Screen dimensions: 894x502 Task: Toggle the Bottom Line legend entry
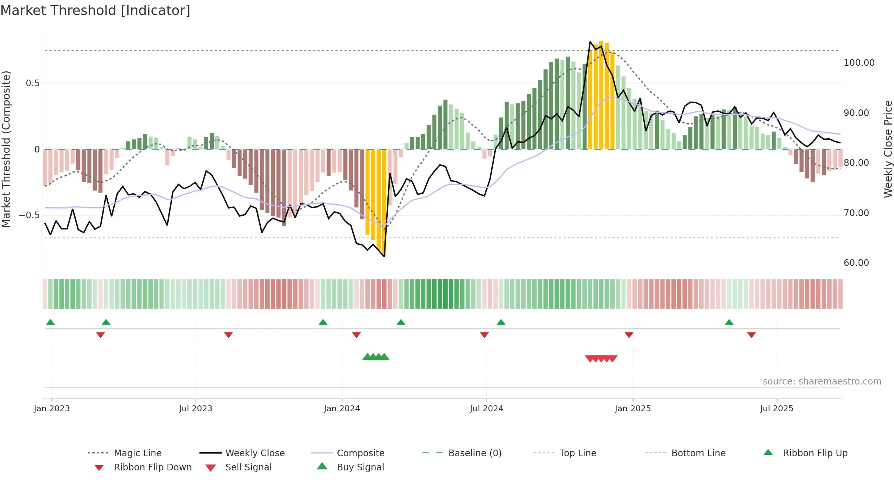685,453
